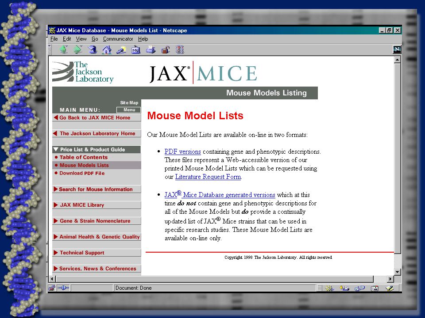This screenshot has height=318, width=425.
Task: Click the Menu button in sidebar
Action: point(129,110)
